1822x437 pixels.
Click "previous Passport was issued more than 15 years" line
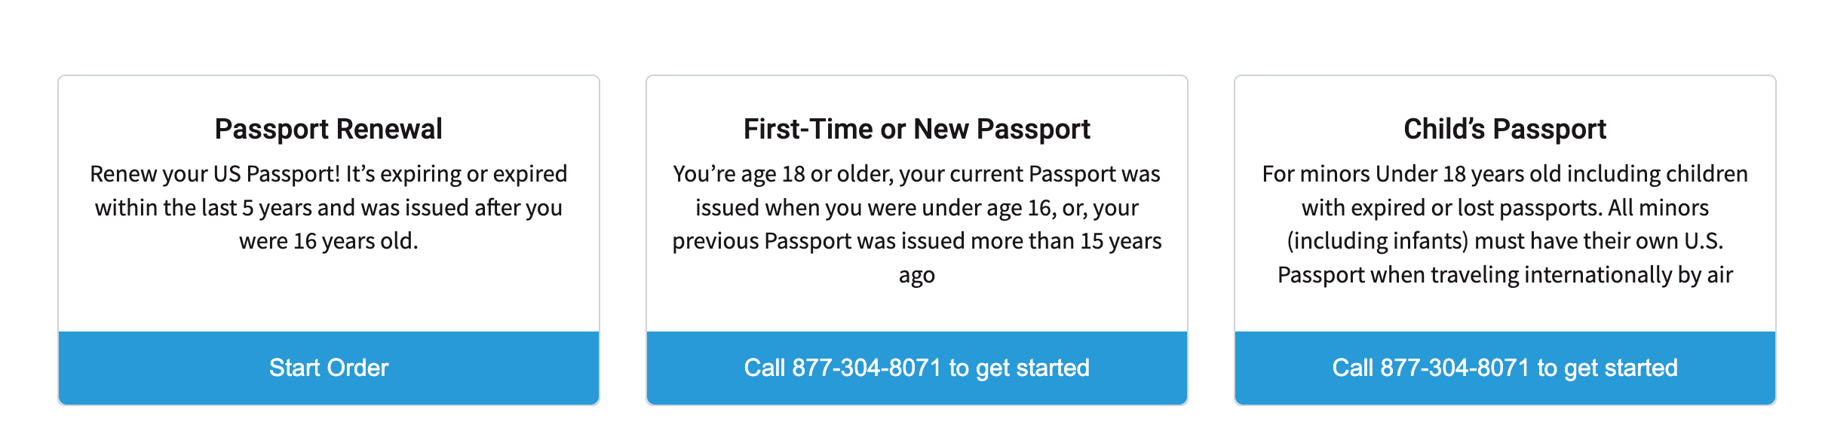click(917, 241)
